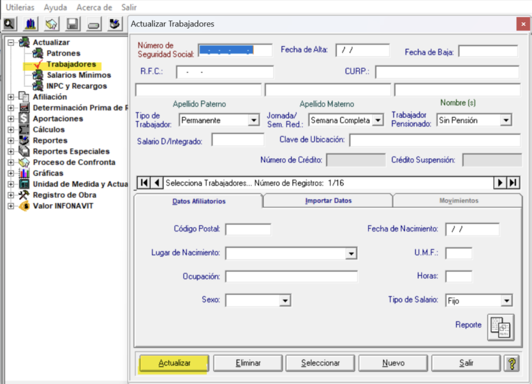Click the Código Postal field
532x384 pixels.
tap(248, 229)
